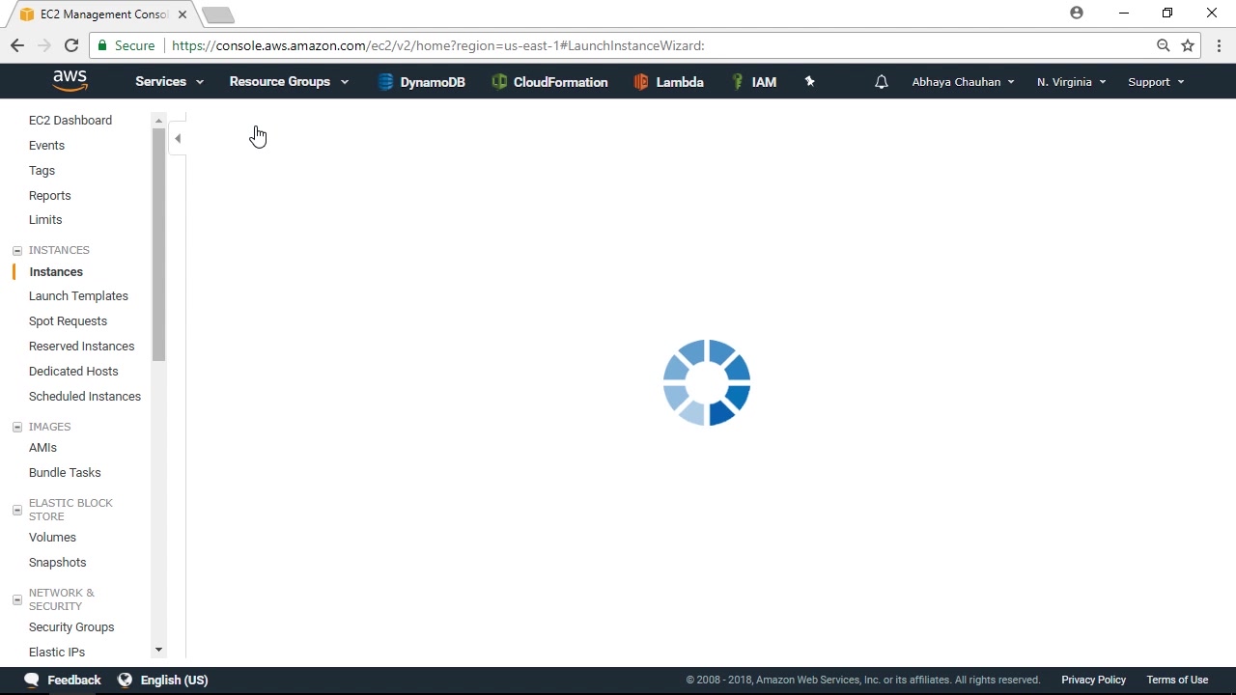The height and width of the screenshot is (695, 1236).
Task: Collapse the ELASTIC BLOCK STORE section
Action: (17, 510)
